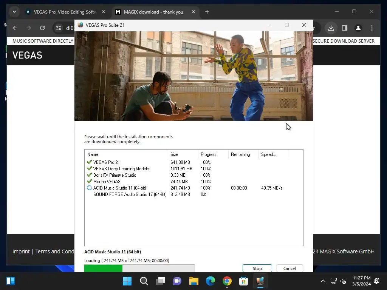Image resolution: width=387 pixels, height=290 pixels.
Task: Toggle the Chrome side panel icon
Action: (345, 28)
